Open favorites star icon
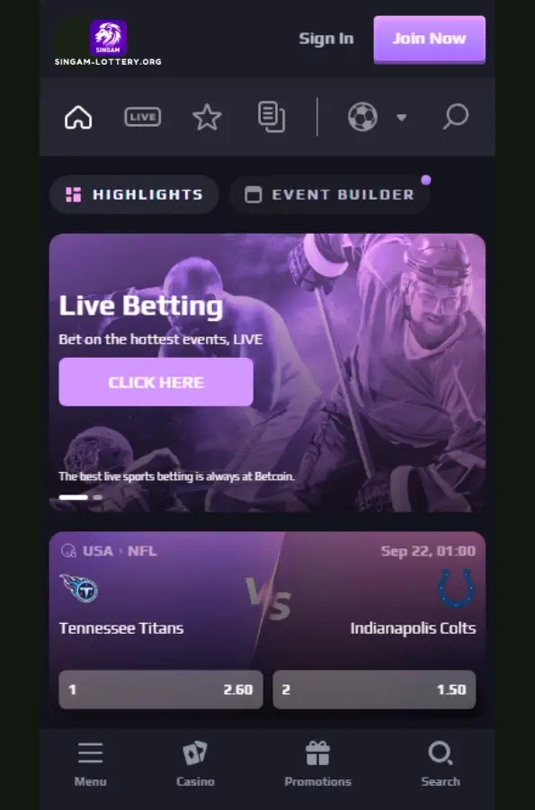Viewport: 535px width, 810px height. click(x=207, y=117)
